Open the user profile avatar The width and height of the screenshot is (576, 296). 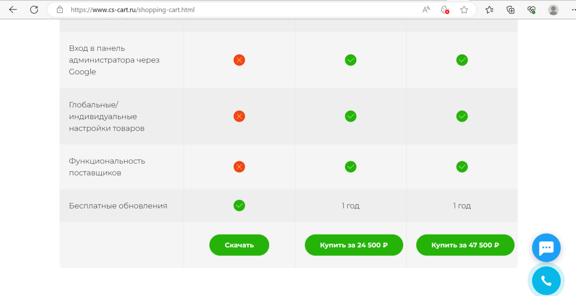[x=553, y=9]
